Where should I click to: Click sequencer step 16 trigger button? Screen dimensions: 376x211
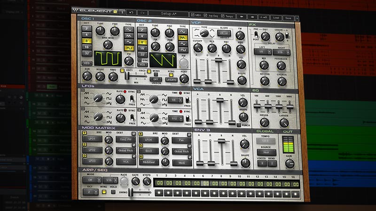(x=296, y=194)
